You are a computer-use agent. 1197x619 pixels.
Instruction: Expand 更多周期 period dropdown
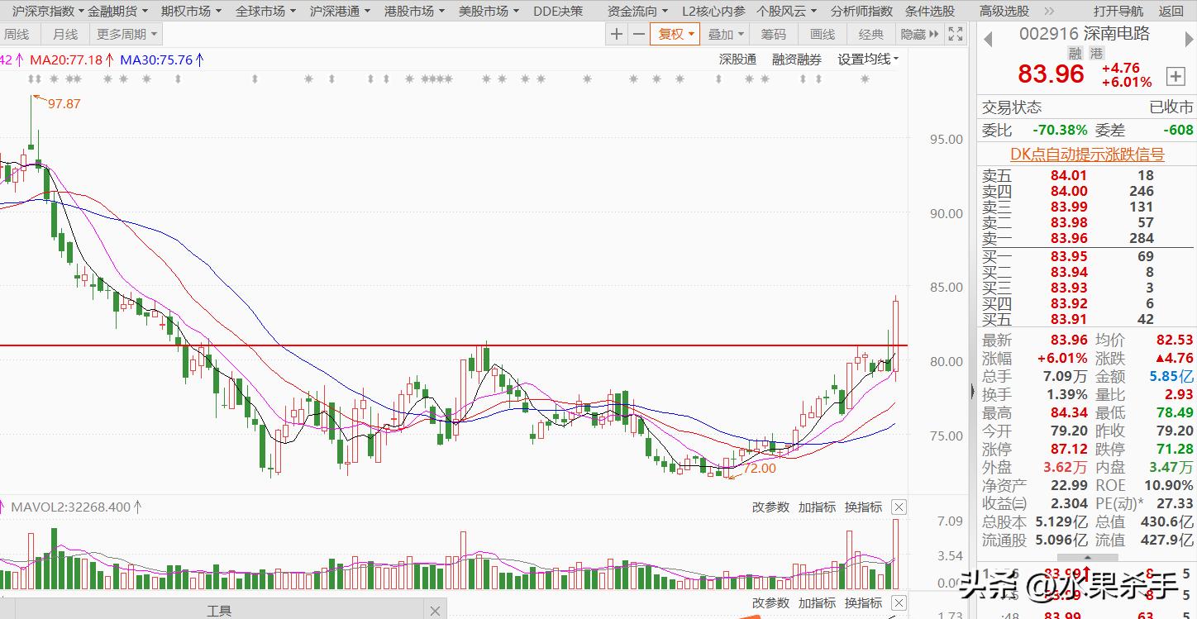pyautogui.click(x=127, y=34)
